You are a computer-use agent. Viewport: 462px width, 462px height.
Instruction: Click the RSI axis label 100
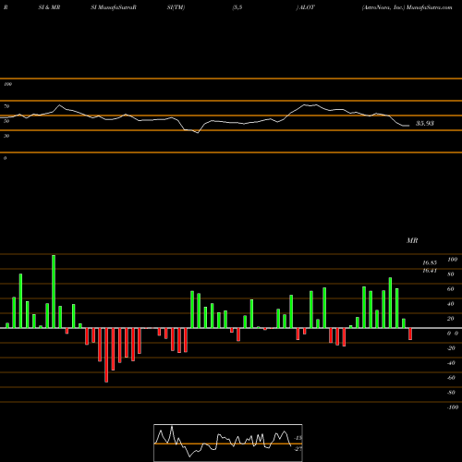7,84
